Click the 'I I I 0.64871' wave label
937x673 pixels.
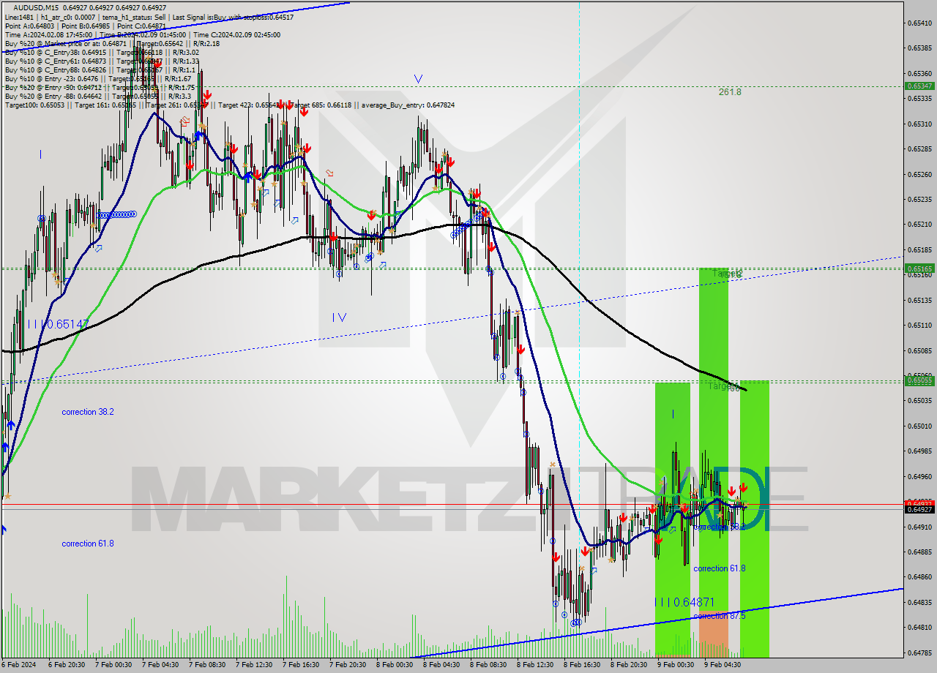684,602
